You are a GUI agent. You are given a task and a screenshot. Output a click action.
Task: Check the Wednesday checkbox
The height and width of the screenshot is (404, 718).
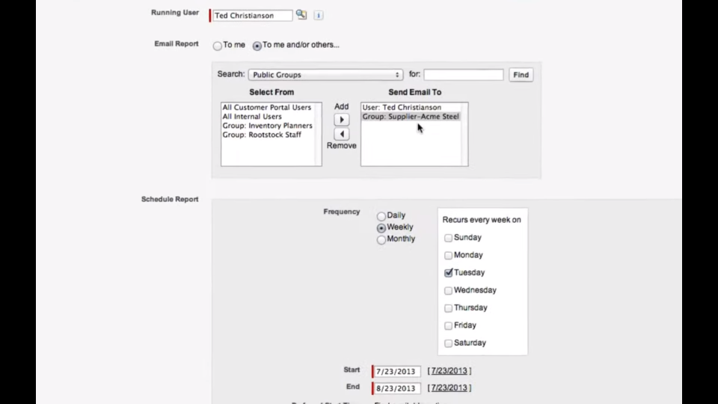coord(448,290)
